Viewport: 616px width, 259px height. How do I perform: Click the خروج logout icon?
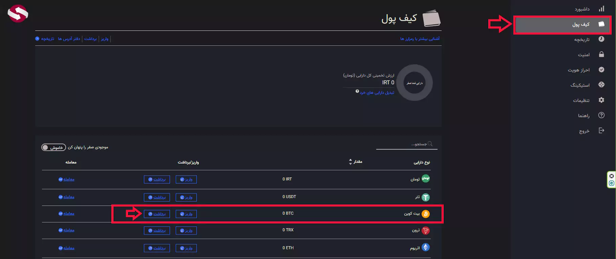pyautogui.click(x=601, y=130)
